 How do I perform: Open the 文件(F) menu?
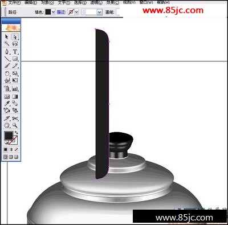pos(14,3)
